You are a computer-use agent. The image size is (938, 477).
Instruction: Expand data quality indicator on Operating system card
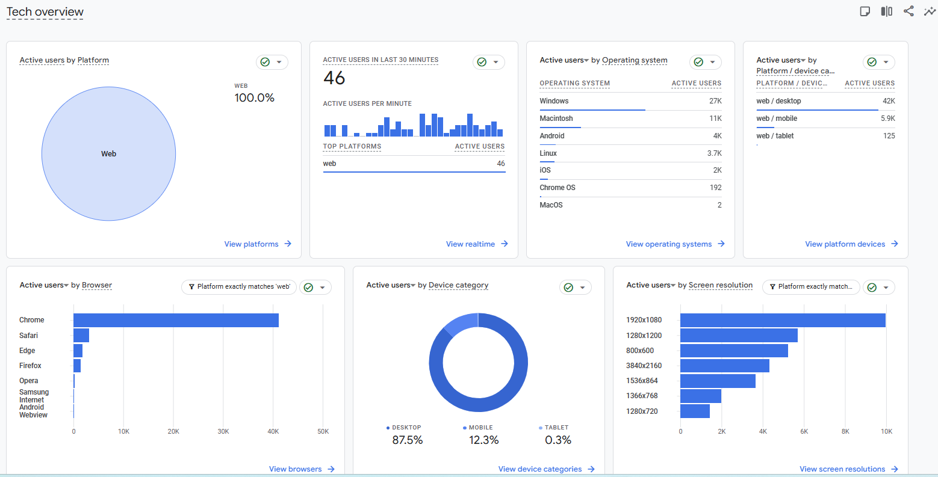click(x=705, y=62)
